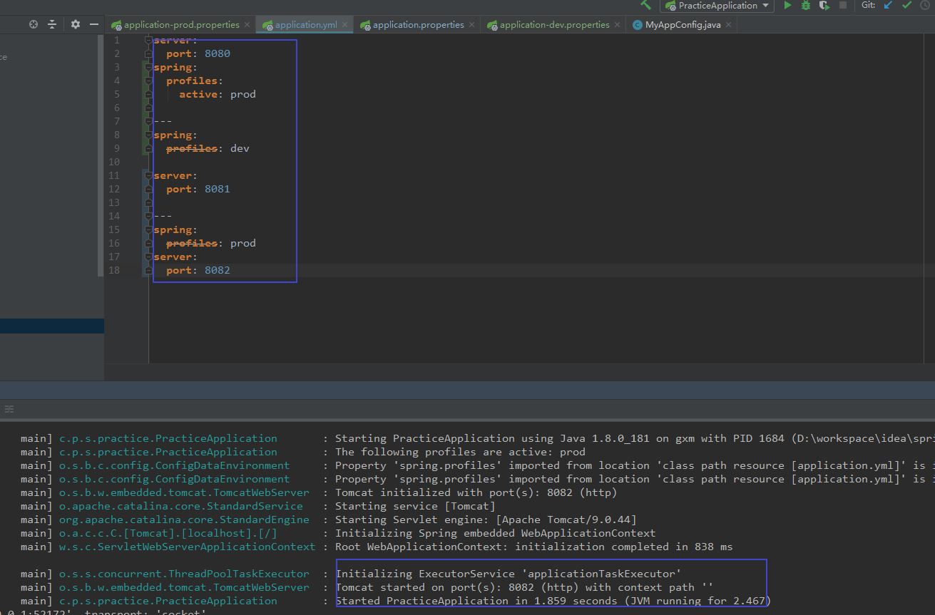Click the 'Starting service [Tomcat]' log line
This screenshot has width=935, height=615.
coord(415,506)
